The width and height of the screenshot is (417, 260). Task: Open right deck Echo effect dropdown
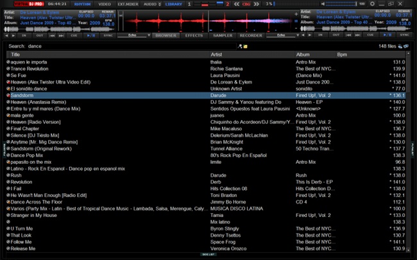[x=298, y=35]
